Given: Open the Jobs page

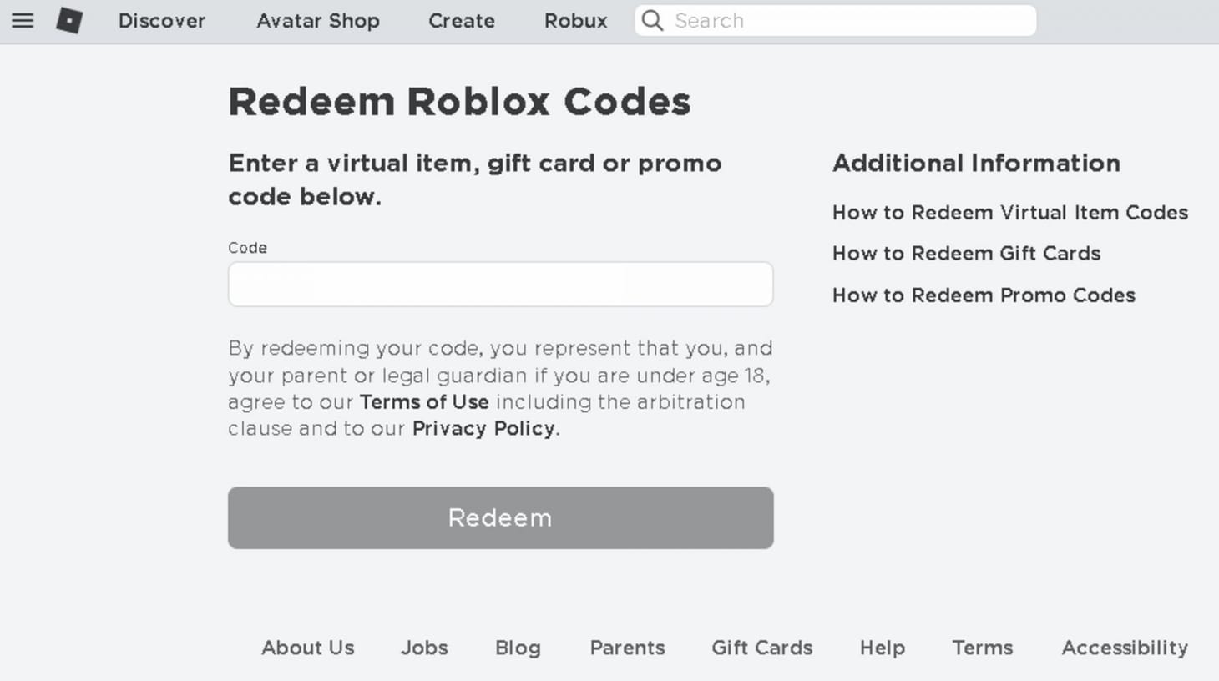Looking at the screenshot, I should coord(424,648).
